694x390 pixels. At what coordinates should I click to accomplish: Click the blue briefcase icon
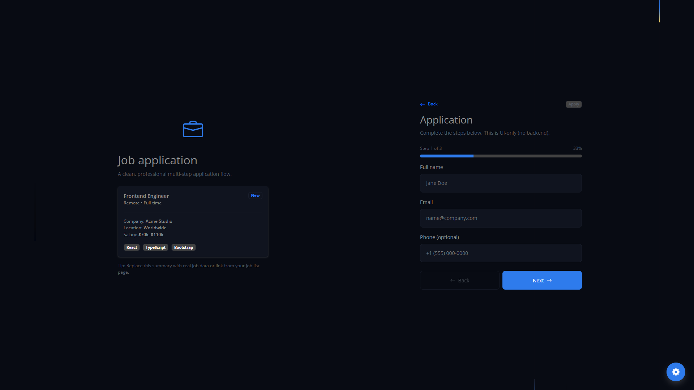(x=193, y=129)
